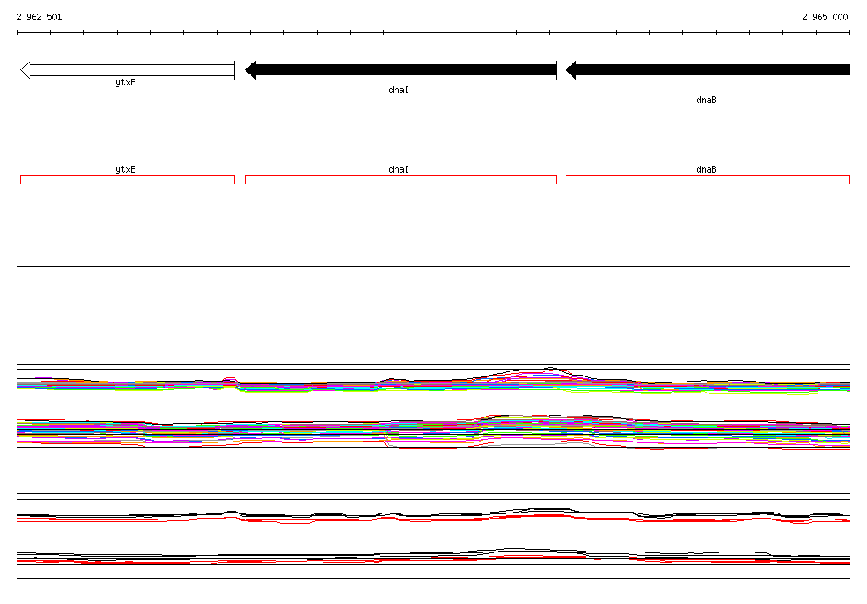
Task: Click the dnaB label above red box
Action: [706, 169]
